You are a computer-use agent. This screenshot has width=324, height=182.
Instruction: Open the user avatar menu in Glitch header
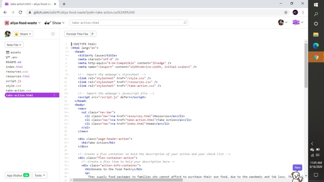[283, 22]
